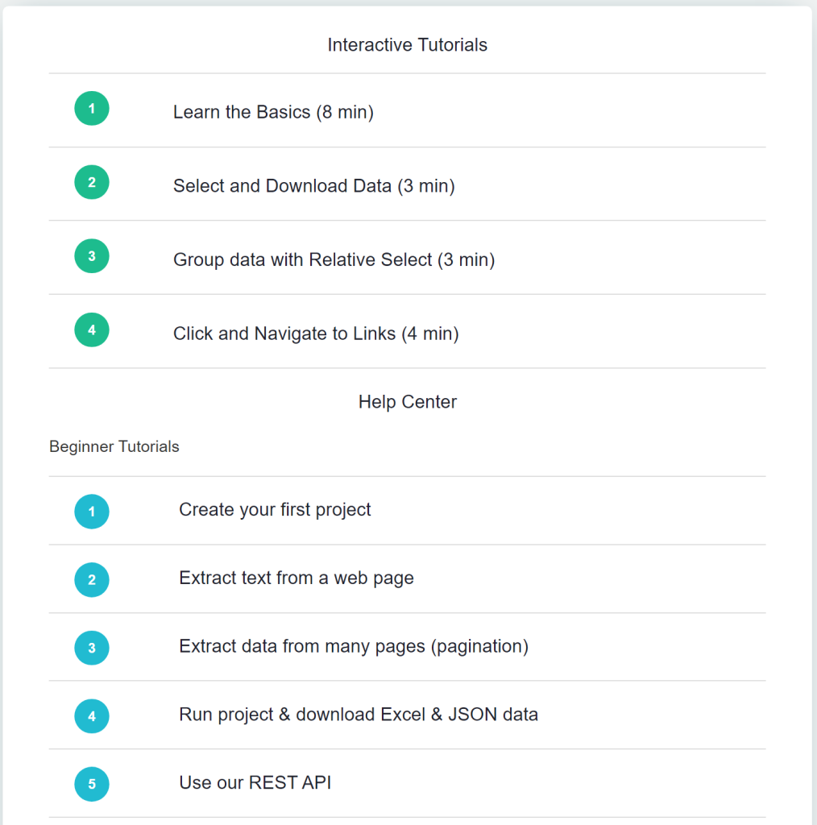The height and width of the screenshot is (825, 817).
Task: Click blue number 5 circle icon
Action: [x=92, y=784]
